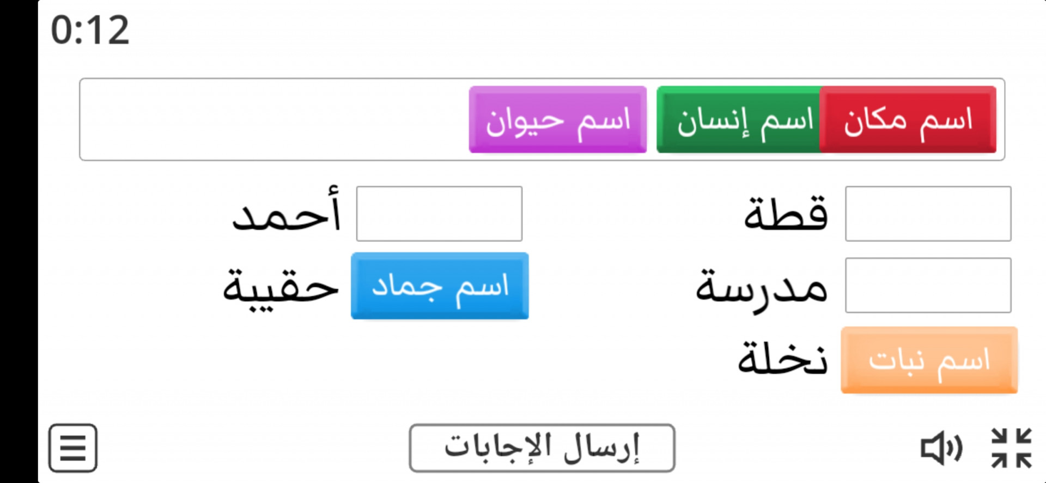Click the empty box next to قطة
The image size is (1046, 483).
pyautogui.click(x=928, y=214)
